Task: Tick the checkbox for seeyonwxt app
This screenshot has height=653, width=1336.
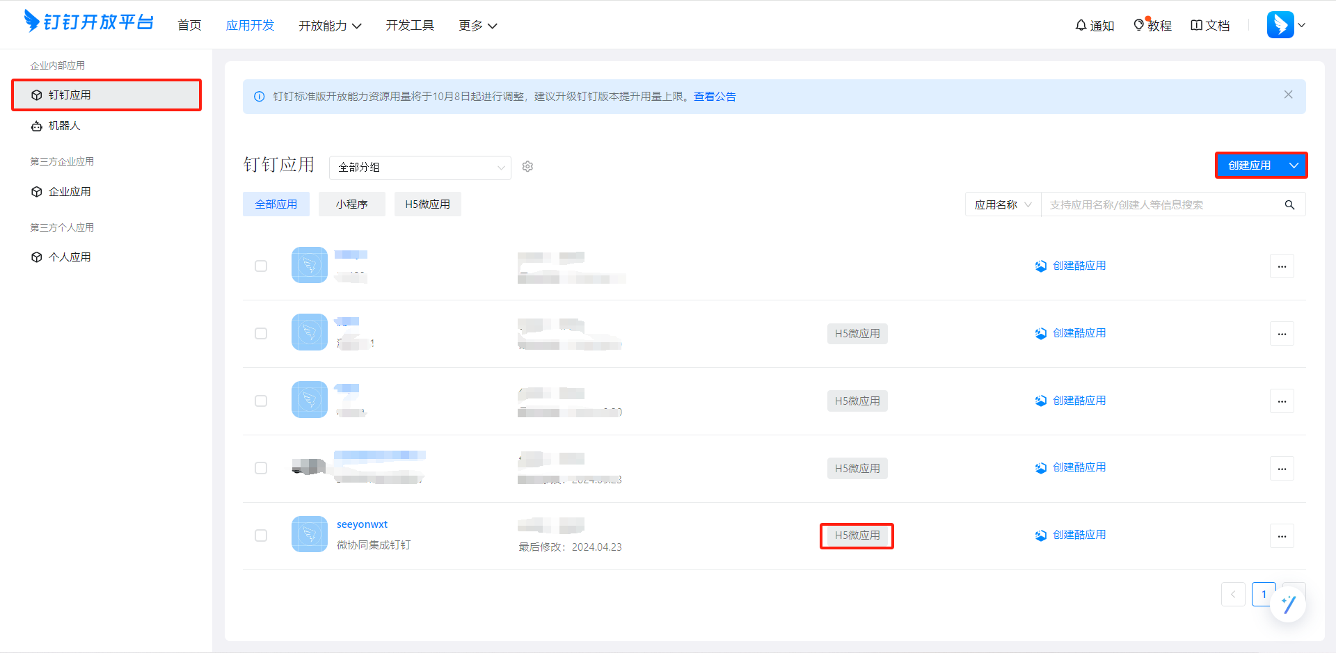Action: (261, 535)
